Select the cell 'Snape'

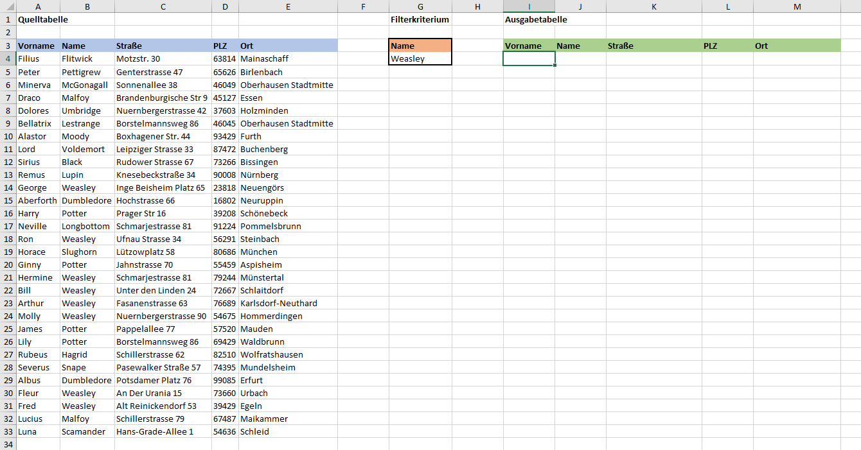pyautogui.click(x=87, y=367)
